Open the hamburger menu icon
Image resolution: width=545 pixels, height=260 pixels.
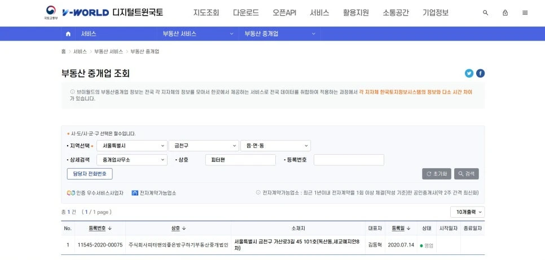pos(525,13)
